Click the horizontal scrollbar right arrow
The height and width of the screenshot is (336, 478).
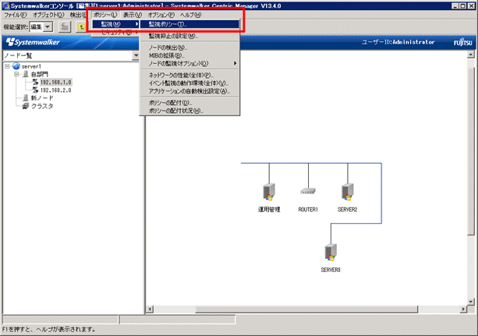pyautogui.click(x=463, y=309)
